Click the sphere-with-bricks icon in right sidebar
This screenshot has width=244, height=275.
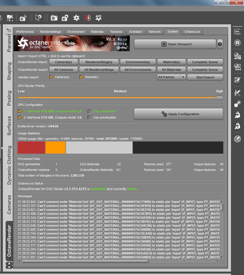coord(237,56)
